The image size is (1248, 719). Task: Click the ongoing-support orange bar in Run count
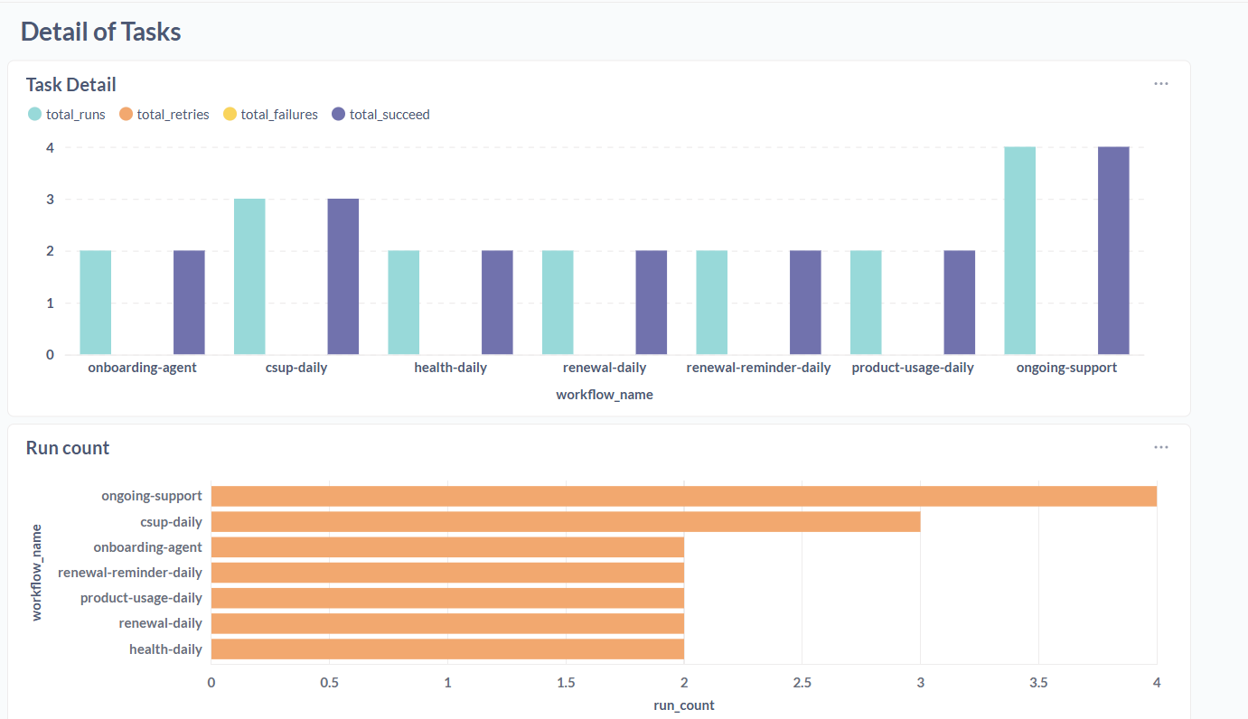click(x=683, y=496)
